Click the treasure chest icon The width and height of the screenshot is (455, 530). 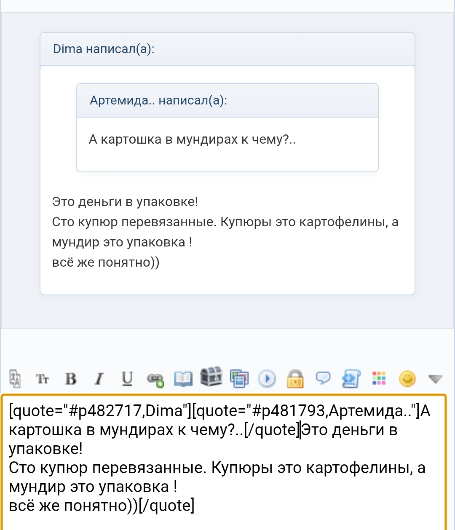pyautogui.click(x=211, y=376)
